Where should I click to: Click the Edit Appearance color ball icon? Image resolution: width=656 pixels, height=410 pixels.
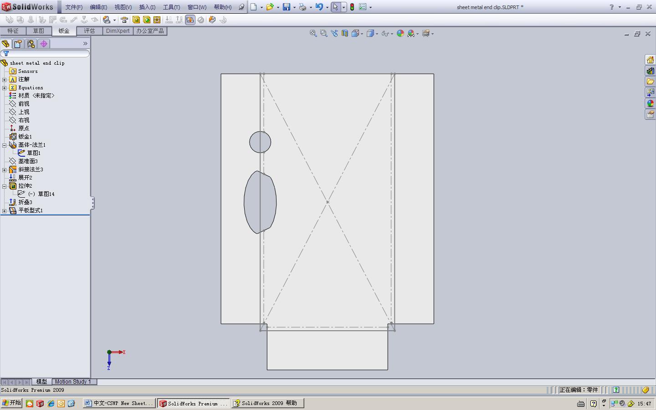pyautogui.click(x=400, y=33)
